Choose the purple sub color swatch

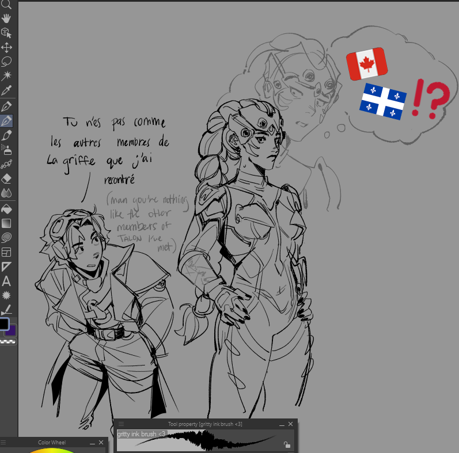[12, 331]
